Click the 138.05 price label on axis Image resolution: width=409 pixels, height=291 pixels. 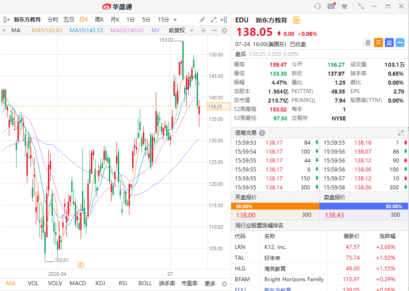coord(219,107)
